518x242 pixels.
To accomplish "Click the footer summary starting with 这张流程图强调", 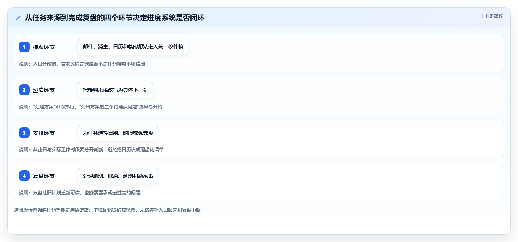I will tap(109, 210).
